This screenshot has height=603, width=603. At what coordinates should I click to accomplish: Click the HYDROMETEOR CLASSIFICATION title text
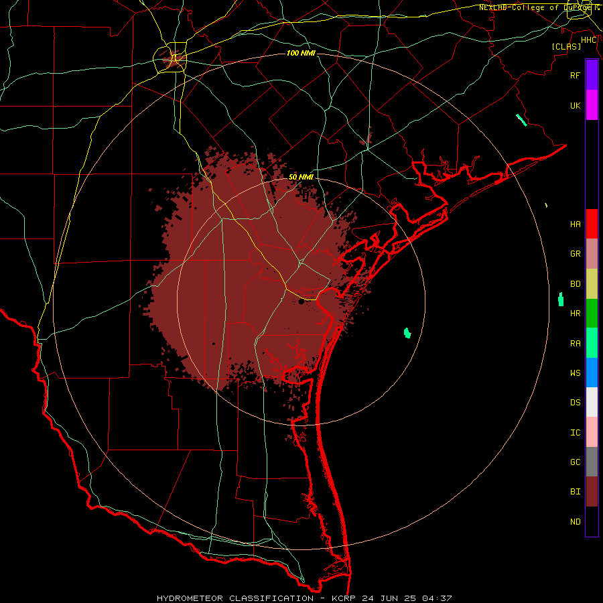point(235,598)
